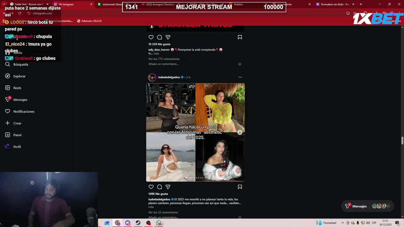Click Ver los 772 comentarios
The width and height of the screenshot is (404, 227).
(164, 59)
